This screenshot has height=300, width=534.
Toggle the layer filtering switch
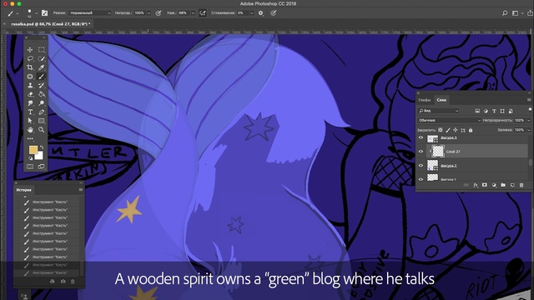point(530,110)
